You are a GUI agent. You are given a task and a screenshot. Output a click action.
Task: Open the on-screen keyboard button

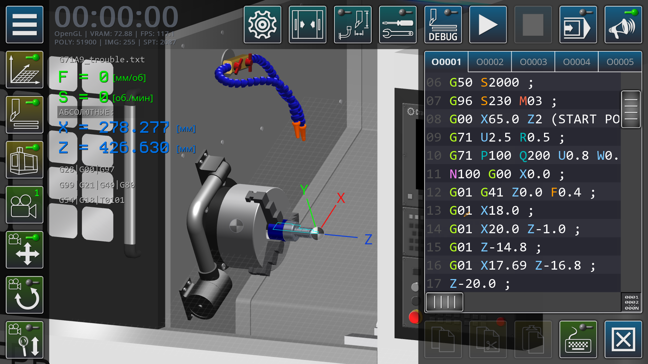pyautogui.click(x=578, y=339)
